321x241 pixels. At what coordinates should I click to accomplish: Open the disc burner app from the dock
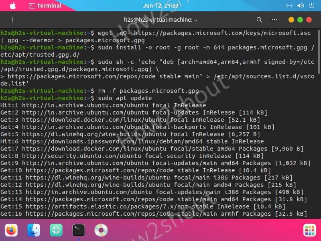[x=100, y=231]
